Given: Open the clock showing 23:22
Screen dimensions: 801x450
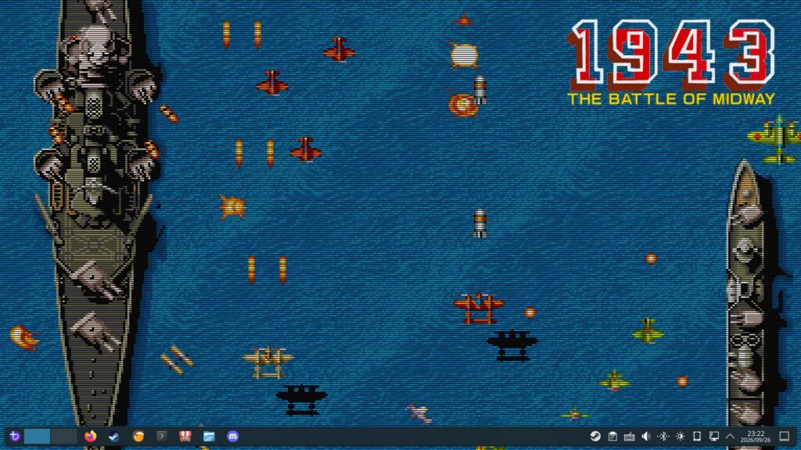Looking at the screenshot, I should click(756, 436).
